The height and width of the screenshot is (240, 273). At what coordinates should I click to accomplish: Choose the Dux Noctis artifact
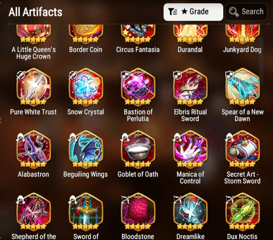pos(242,212)
